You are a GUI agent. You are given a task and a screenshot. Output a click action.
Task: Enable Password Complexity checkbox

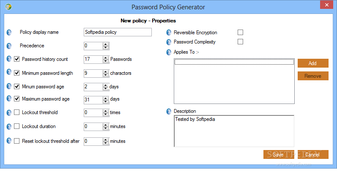[240, 42]
